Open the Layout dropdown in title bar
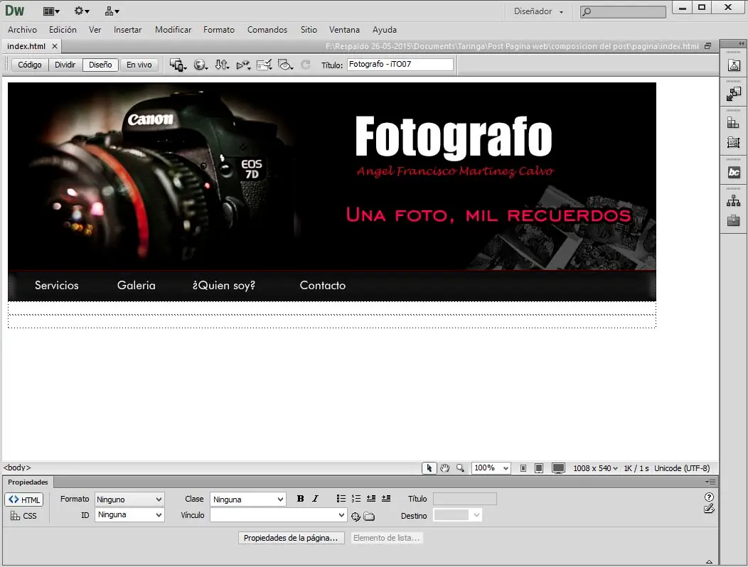The height and width of the screenshot is (567, 748). click(51, 11)
